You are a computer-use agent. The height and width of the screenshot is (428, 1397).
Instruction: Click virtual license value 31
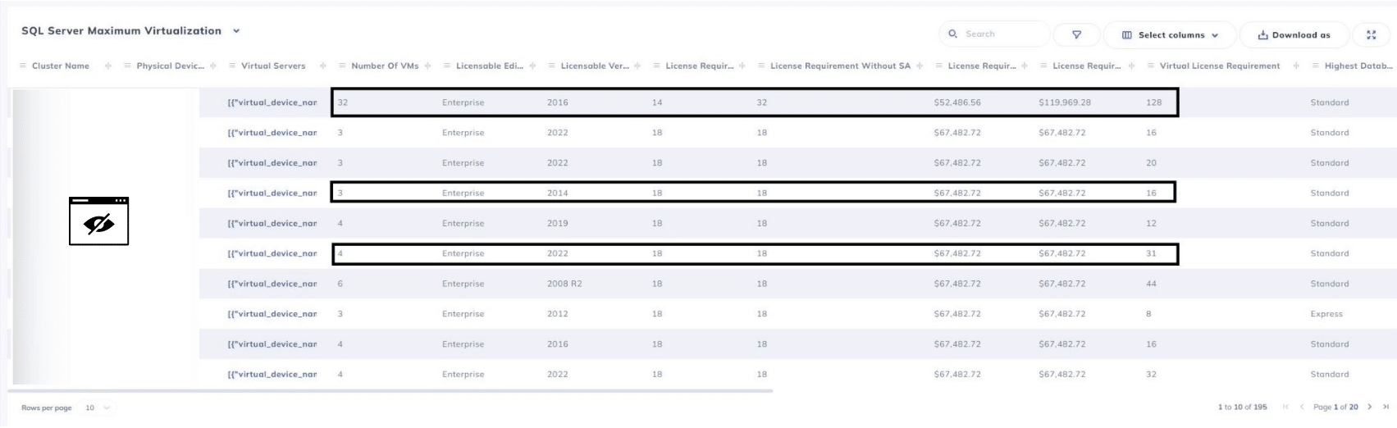click(1151, 253)
